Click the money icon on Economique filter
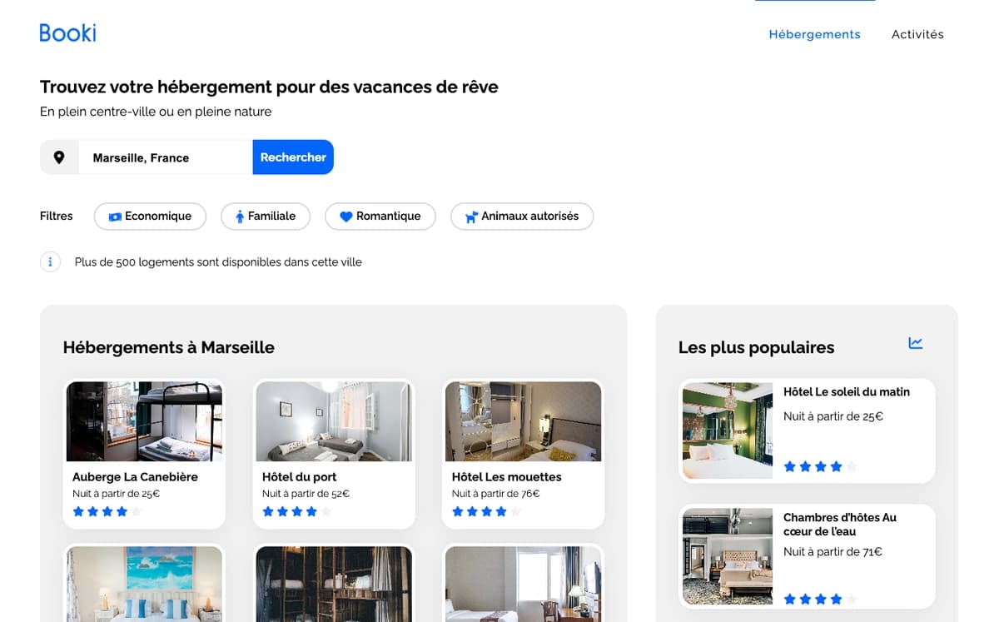The width and height of the screenshot is (999, 622). tap(115, 216)
